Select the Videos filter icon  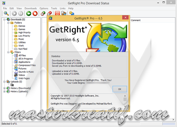point(16,75)
